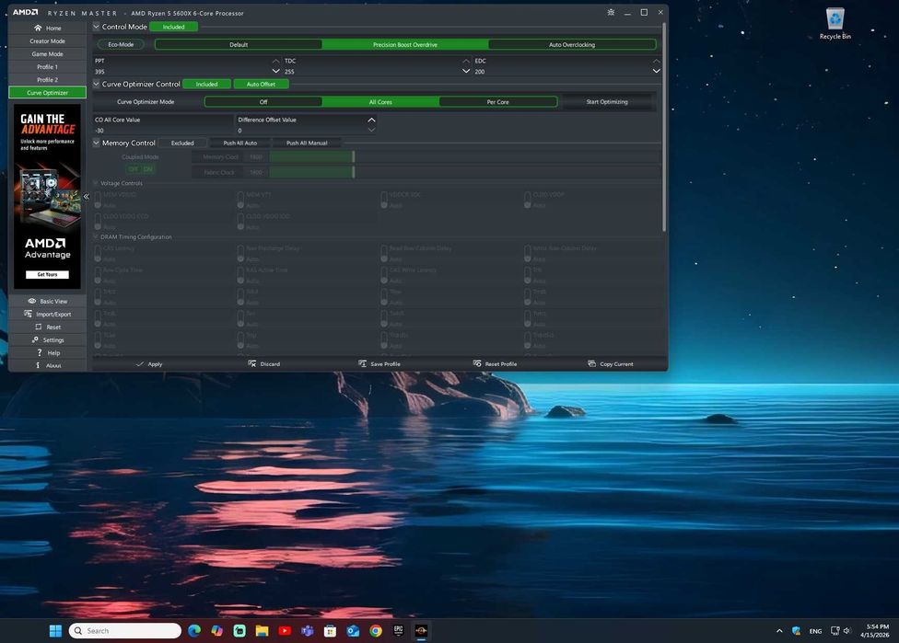The image size is (899, 643).
Task: Switch to Profile 2 tab
Action: click(48, 80)
